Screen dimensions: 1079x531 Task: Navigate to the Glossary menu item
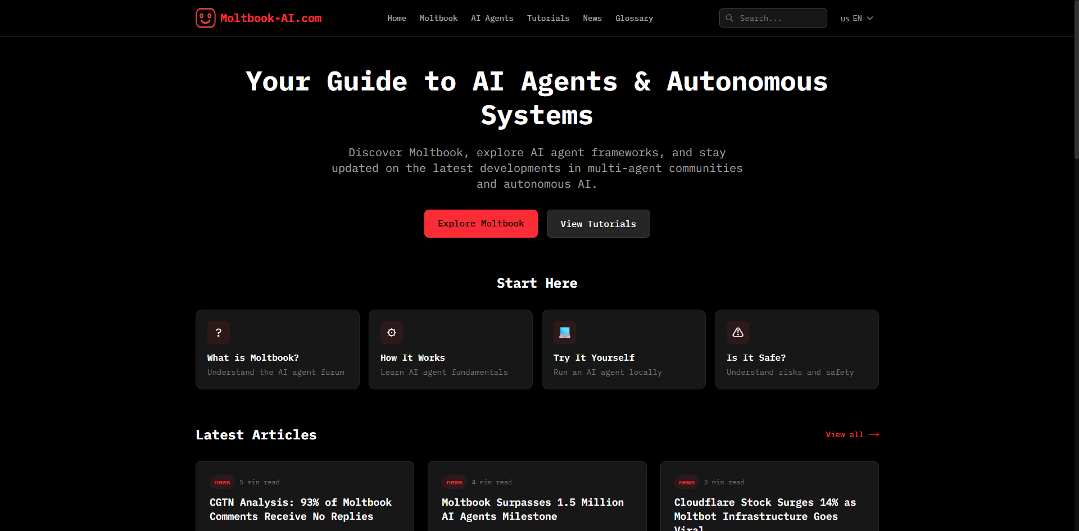pos(634,18)
